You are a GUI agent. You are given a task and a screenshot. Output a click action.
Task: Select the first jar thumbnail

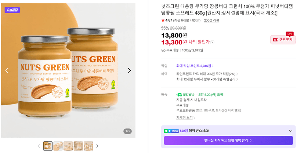pos(48,146)
